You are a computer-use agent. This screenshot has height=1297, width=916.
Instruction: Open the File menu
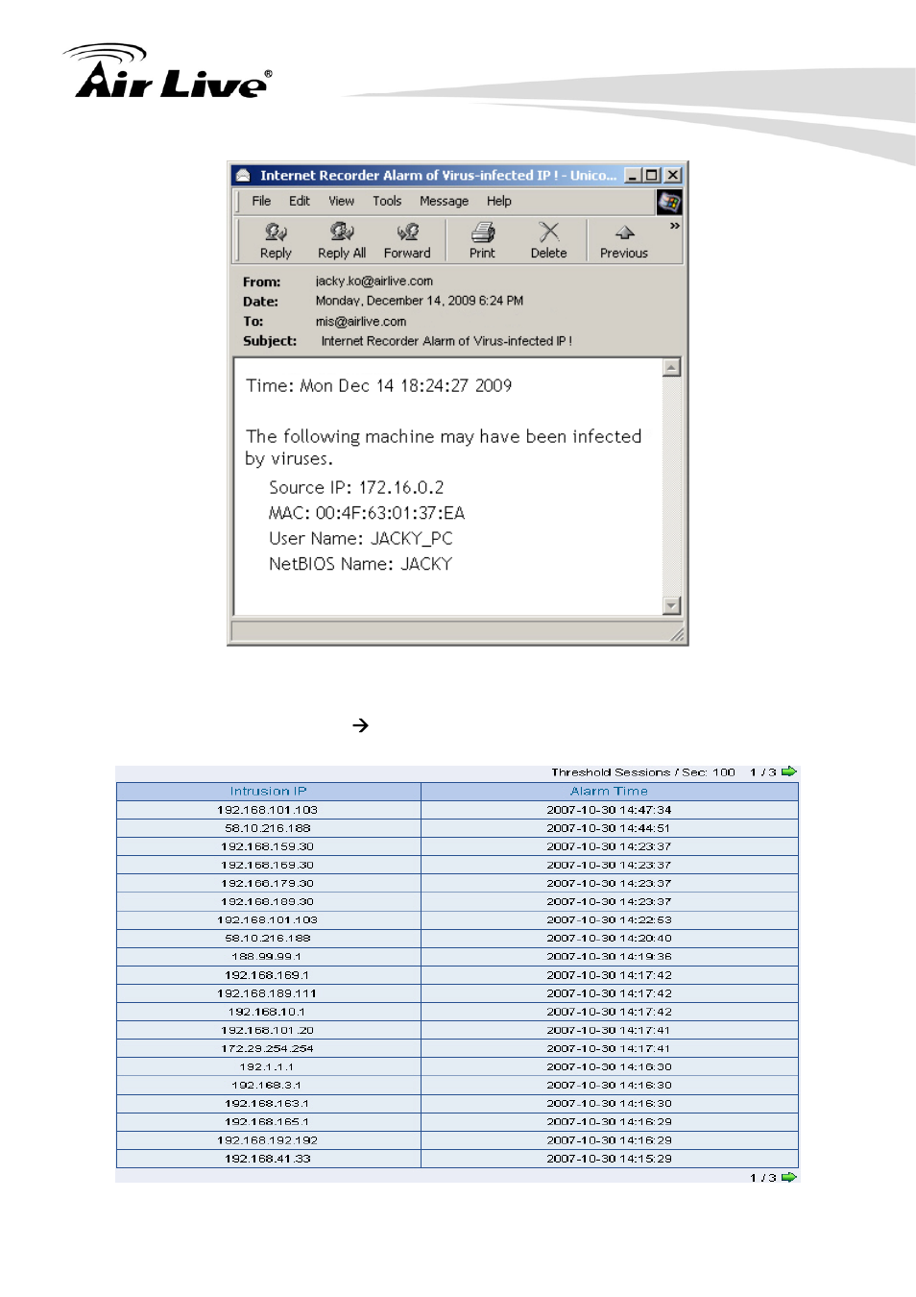(261, 201)
